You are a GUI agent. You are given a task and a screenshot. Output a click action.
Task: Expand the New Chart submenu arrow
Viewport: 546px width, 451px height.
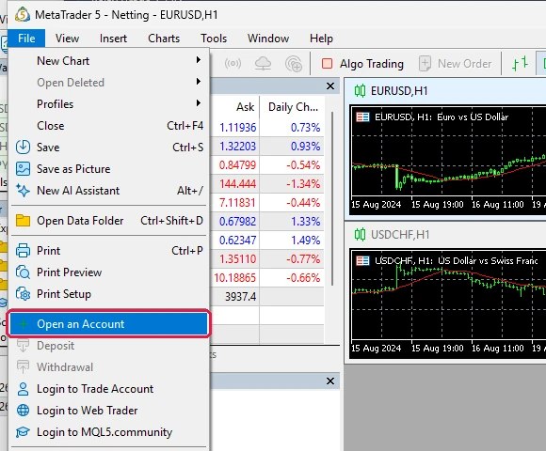tap(198, 60)
